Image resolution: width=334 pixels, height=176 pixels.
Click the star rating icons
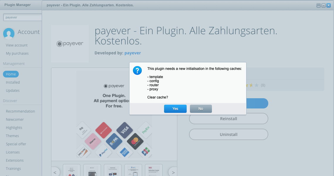point(252,85)
